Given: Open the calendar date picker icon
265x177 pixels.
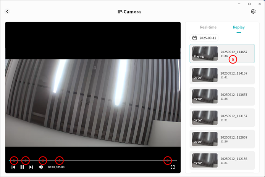Looking at the screenshot, I should [195, 38].
